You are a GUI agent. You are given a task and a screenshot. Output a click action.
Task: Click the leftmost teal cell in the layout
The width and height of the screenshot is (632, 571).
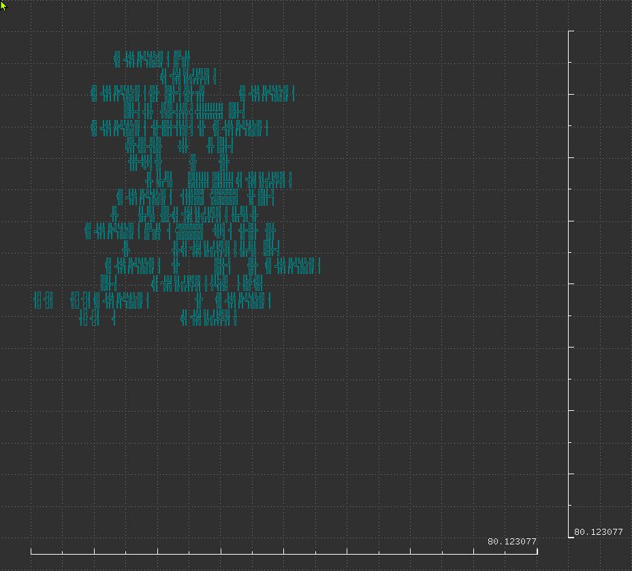pyautogui.click(x=37, y=300)
